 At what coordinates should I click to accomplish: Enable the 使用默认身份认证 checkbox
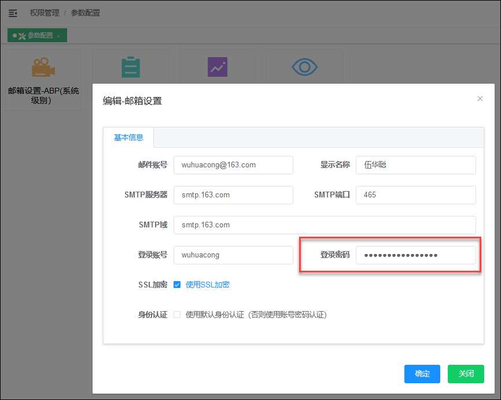[x=177, y=315]
